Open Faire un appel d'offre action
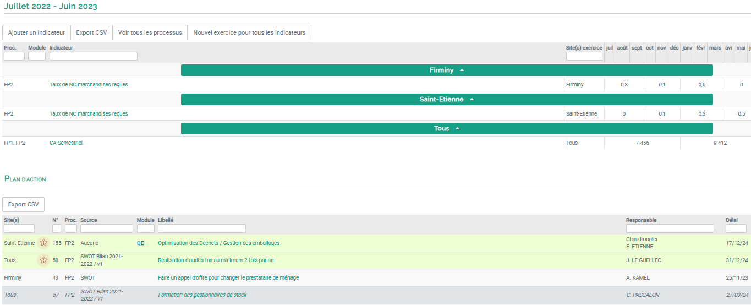 (228, 278)
